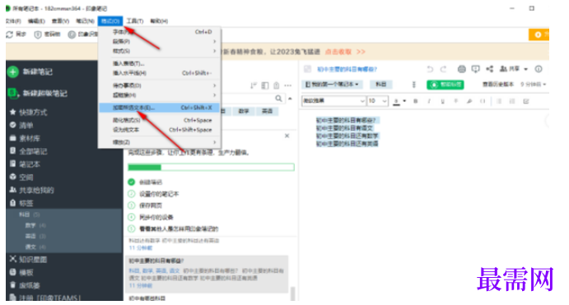
Task: Open the font family dropdown
Action: (333, 100)
